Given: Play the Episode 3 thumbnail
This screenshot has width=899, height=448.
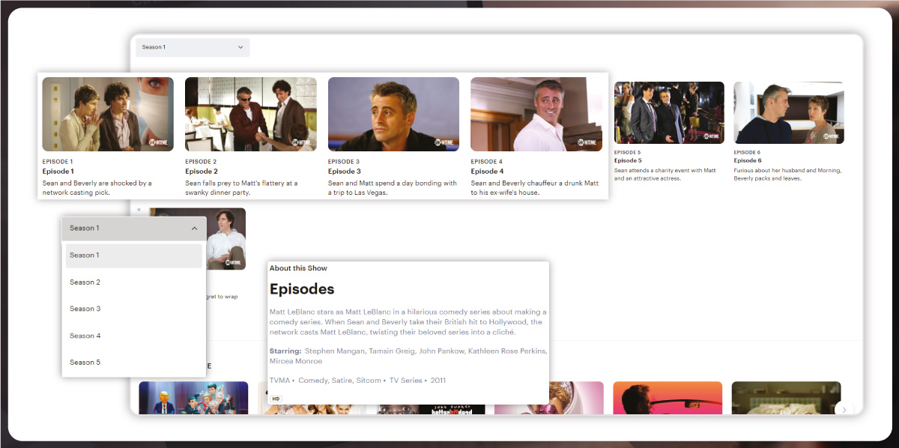Looking at the screenshot, I should coord(393,115).
